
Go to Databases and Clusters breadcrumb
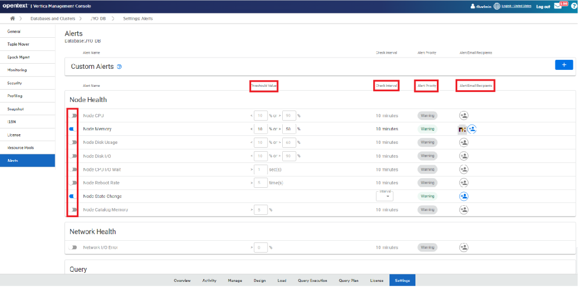(52, 19)
